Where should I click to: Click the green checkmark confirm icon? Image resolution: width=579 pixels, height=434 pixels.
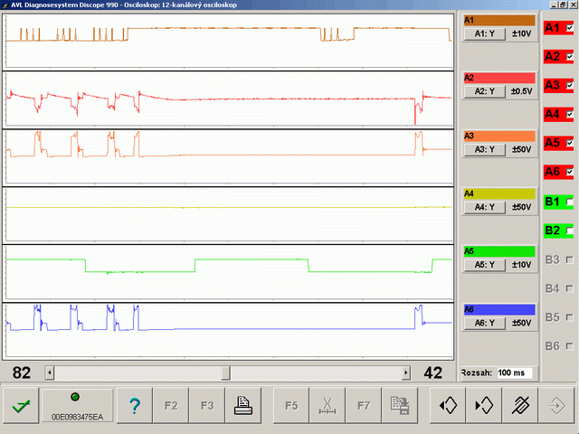click(21, 406)
